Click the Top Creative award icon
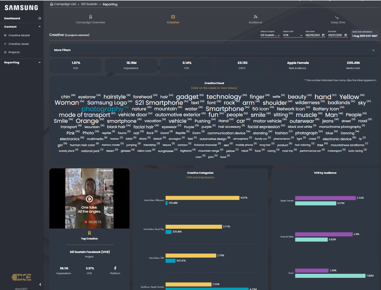This screenshot has height=290, width=381. click(89, 233)
